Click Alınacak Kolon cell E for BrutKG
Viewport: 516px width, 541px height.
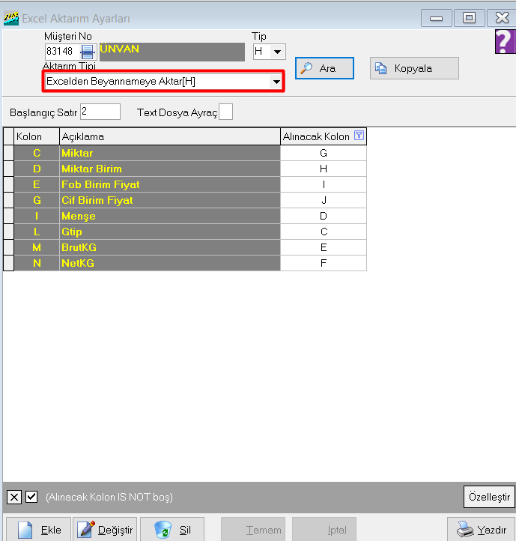[x=324, y=247]
